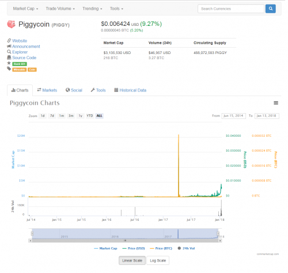
Task: Switch chart to Log Scale
Action: [158, 260]
